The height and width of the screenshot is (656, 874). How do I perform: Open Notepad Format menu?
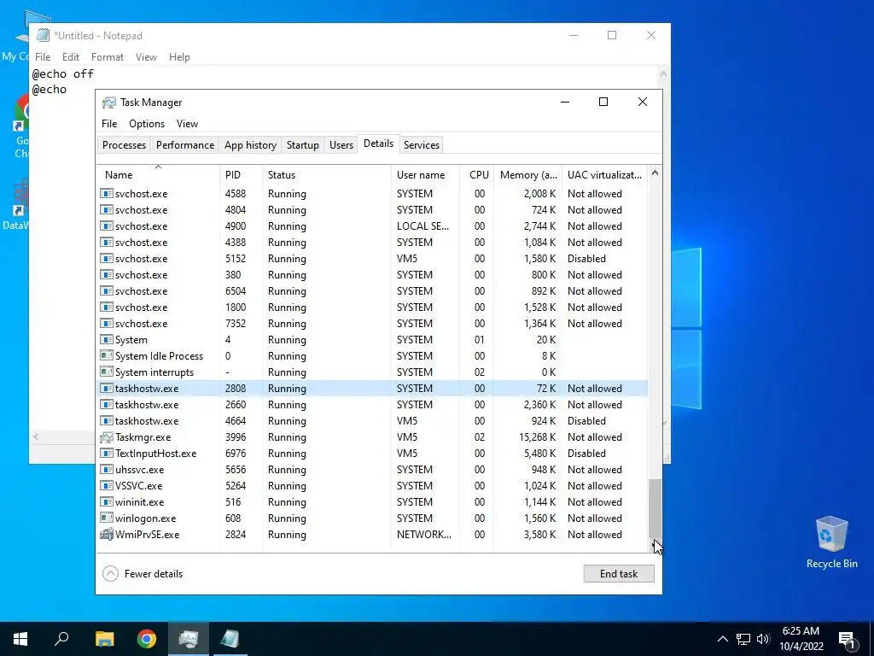pyautogui.click(x=107, y=57)
